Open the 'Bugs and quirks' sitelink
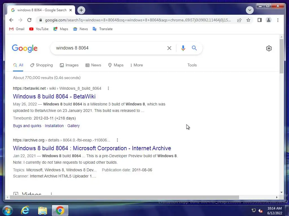The width and height of the screenshot is (289, 216). (x=27, y=126)
